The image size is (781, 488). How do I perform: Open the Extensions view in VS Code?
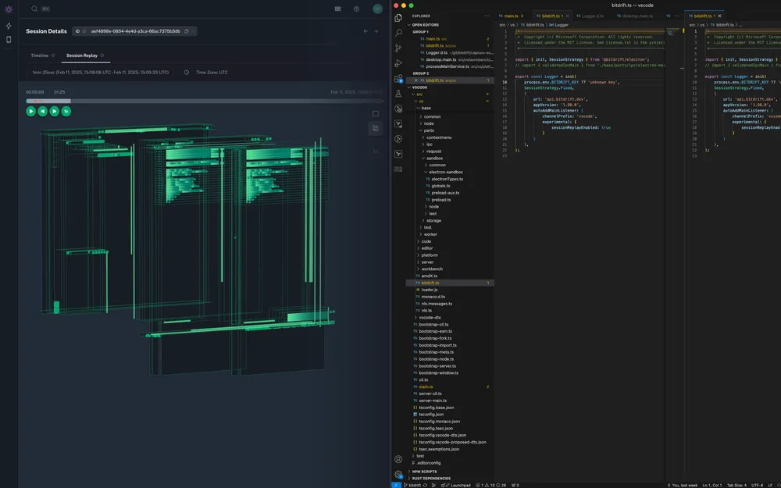click(398, 78)
